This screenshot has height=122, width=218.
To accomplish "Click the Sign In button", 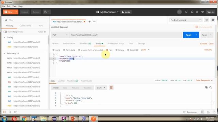I will click(x=211, y=12).
